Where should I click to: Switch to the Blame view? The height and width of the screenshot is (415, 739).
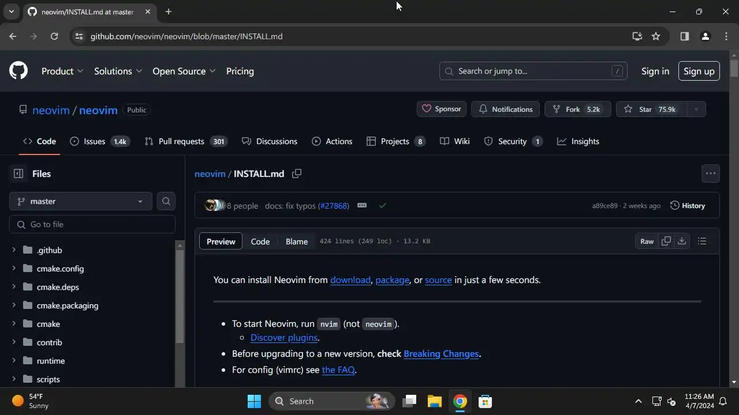297,242
